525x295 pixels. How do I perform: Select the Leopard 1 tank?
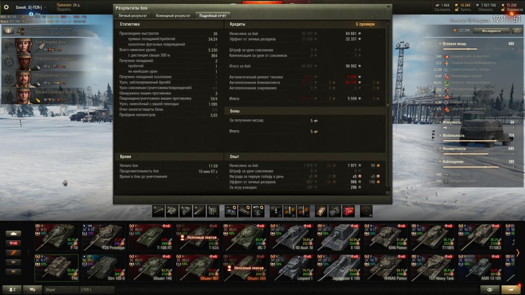click(x=292, y=268)
